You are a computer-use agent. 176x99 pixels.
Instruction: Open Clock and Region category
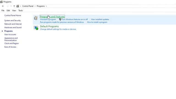[12, 43]
